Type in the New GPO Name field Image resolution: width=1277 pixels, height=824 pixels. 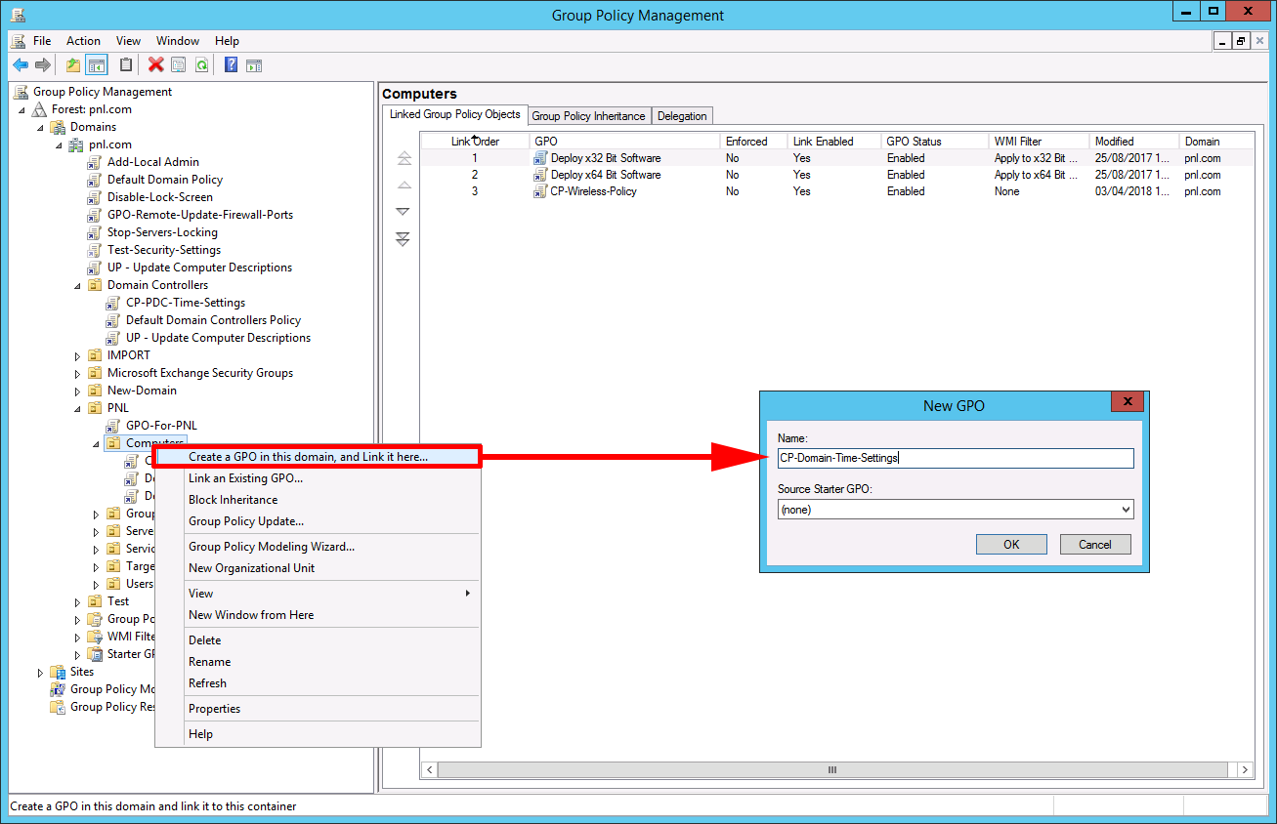[955, 458]
